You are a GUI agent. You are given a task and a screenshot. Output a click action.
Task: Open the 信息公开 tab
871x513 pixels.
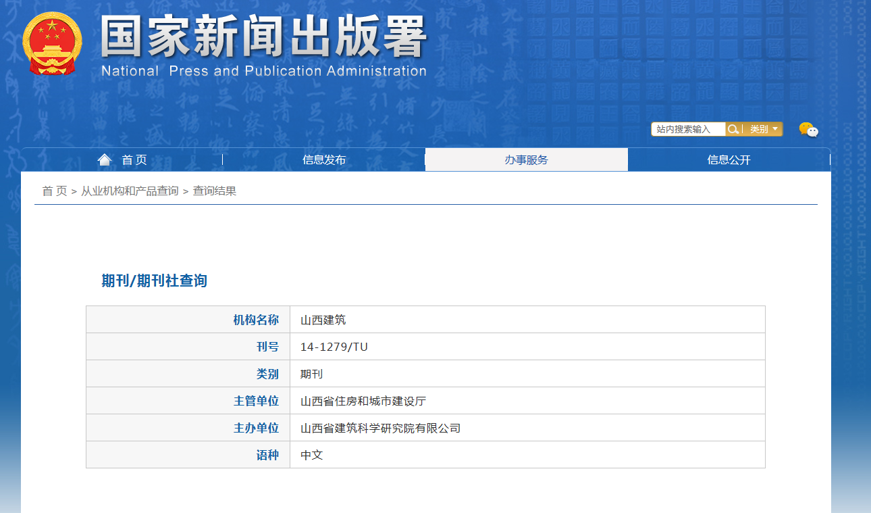(x=729, y=160)
